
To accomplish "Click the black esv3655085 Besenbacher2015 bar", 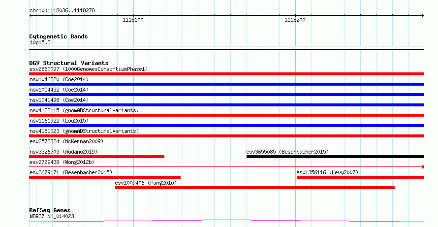I will click(335, 157).
